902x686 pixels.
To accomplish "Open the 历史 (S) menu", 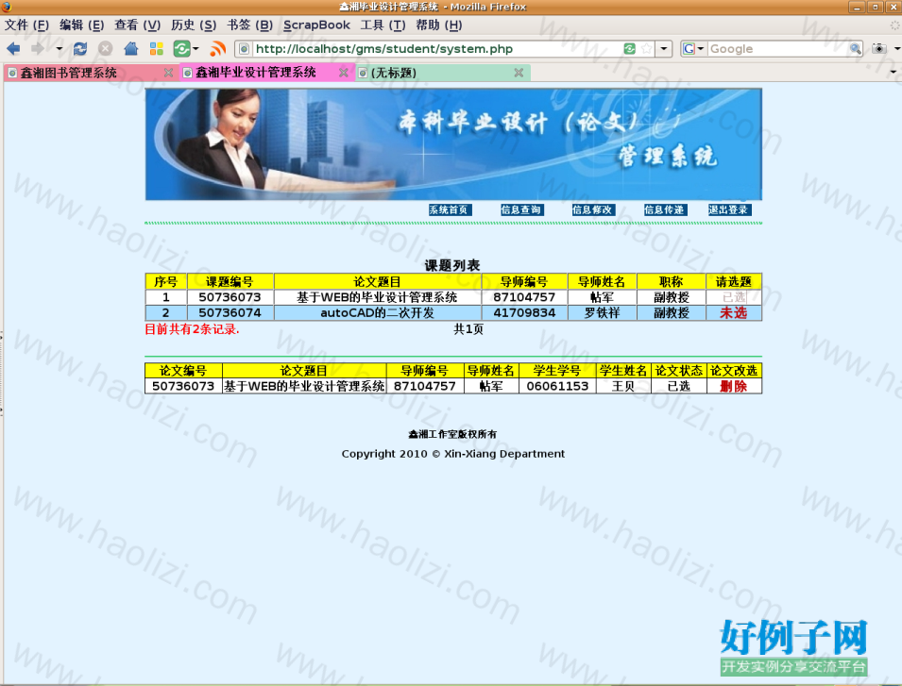I will [x=194, y=25].
